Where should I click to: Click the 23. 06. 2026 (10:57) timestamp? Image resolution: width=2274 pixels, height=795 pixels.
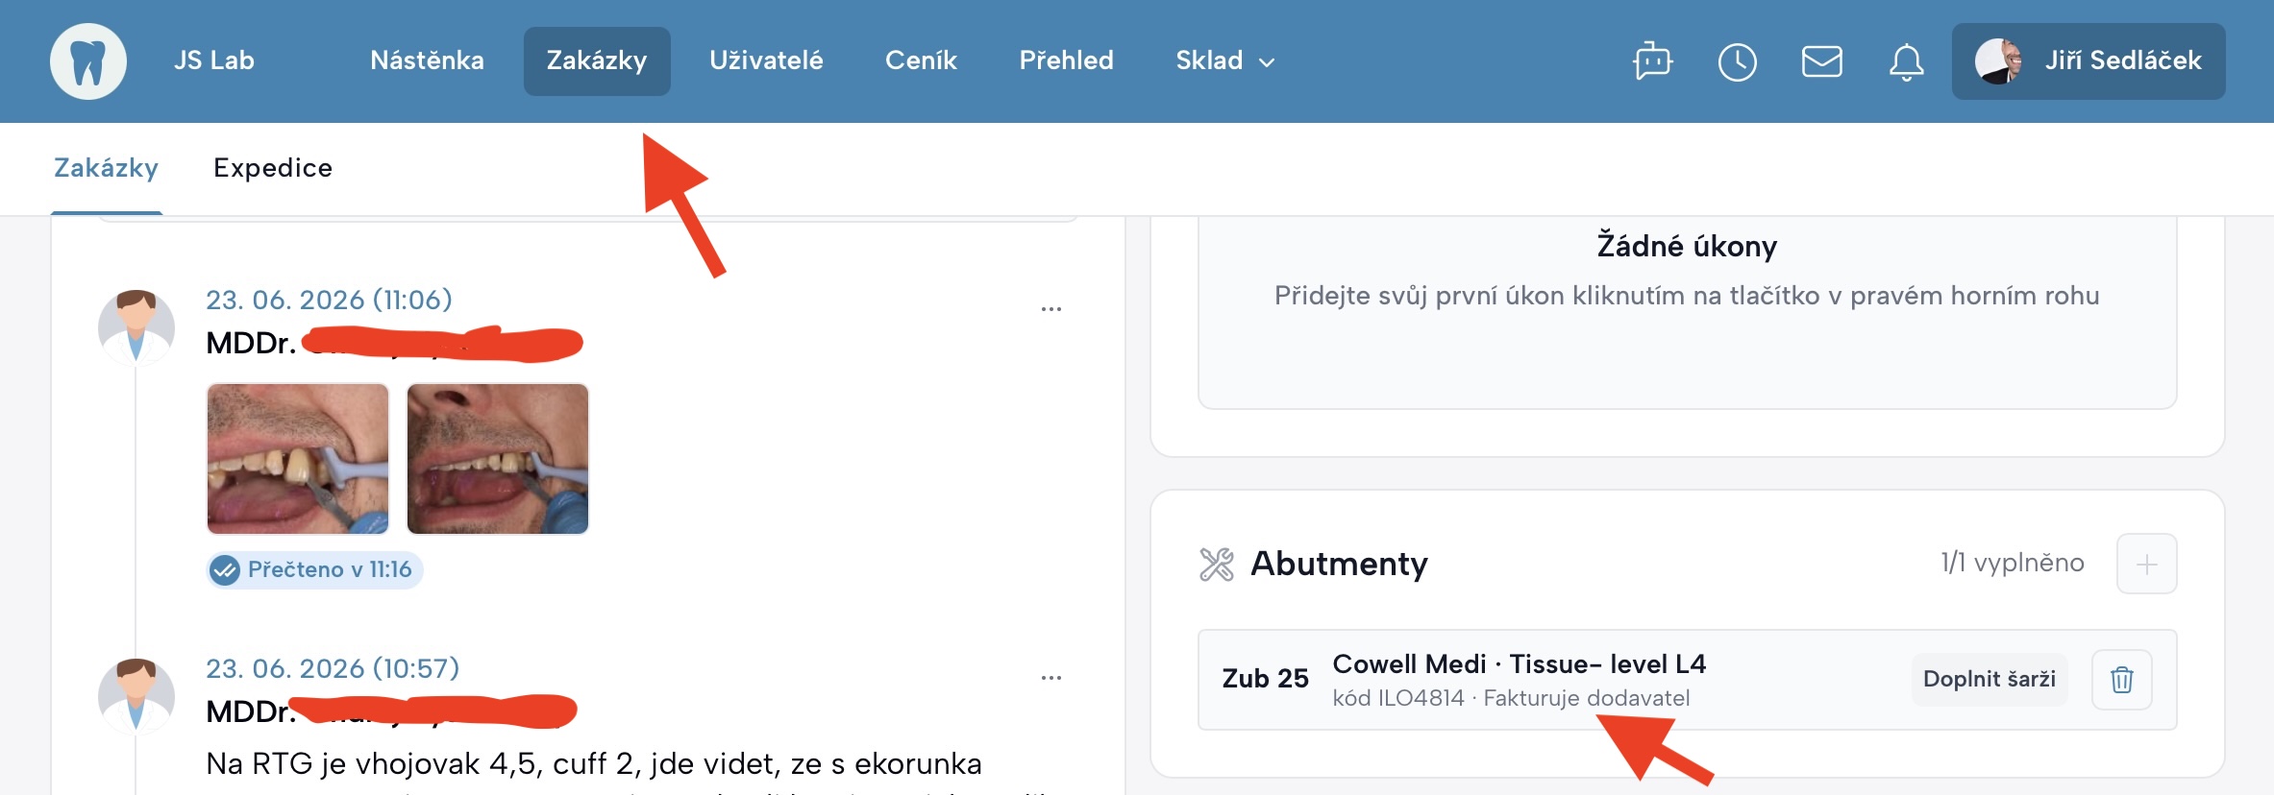point(333,668)
